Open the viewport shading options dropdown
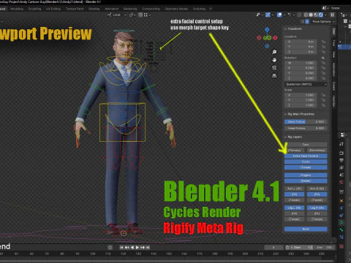This screenshot has width=351, height=263. click(x=325, y=15)
